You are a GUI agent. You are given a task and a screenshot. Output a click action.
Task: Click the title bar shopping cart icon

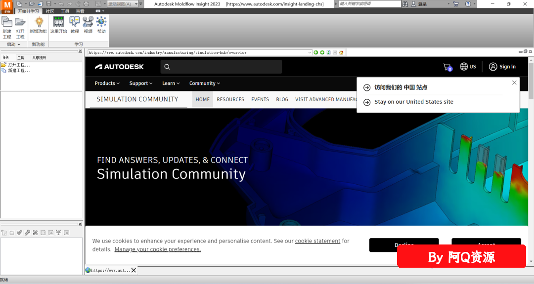[456, 4]
